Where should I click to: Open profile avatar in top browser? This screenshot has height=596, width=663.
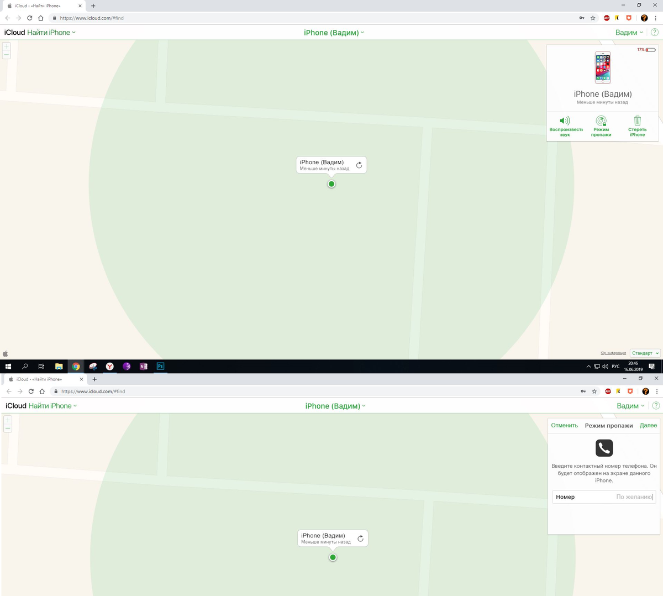[x=644, y=18]
